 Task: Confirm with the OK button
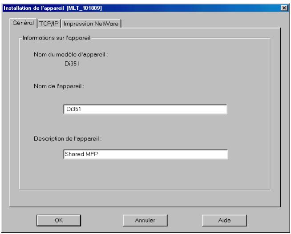[59, 221]
